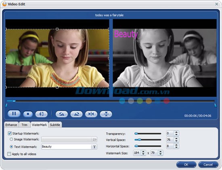Click the Image Watermark path field

(67, 139)
